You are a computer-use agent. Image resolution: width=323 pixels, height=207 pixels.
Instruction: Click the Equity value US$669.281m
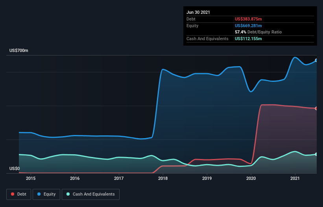(248, 26)
